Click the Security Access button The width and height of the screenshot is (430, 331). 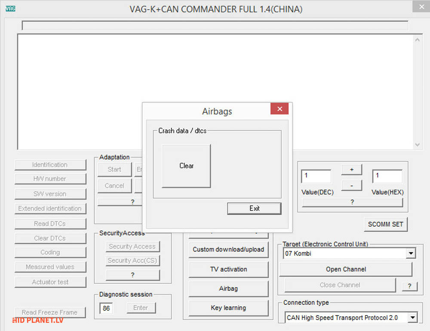click(x=132, y=247)
